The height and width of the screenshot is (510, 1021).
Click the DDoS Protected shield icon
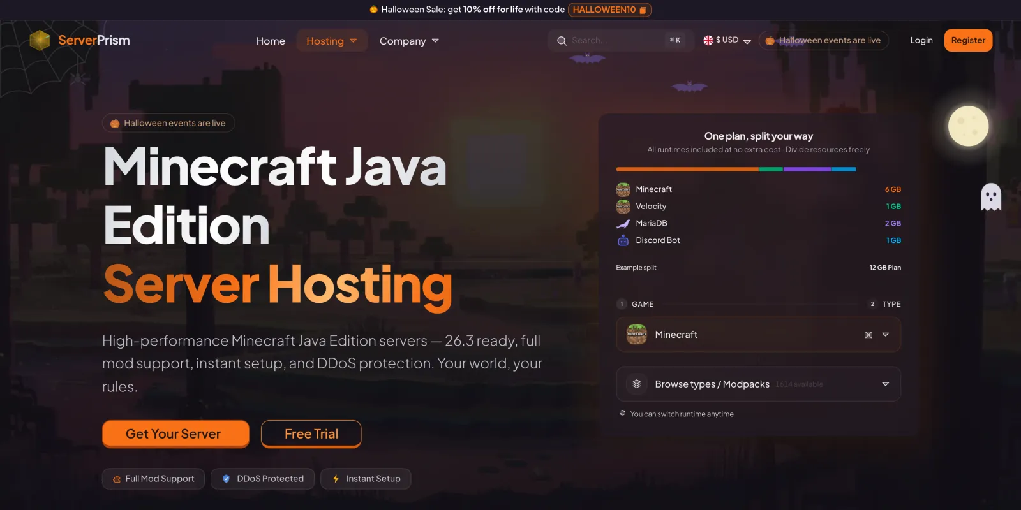tap(226, 479)
